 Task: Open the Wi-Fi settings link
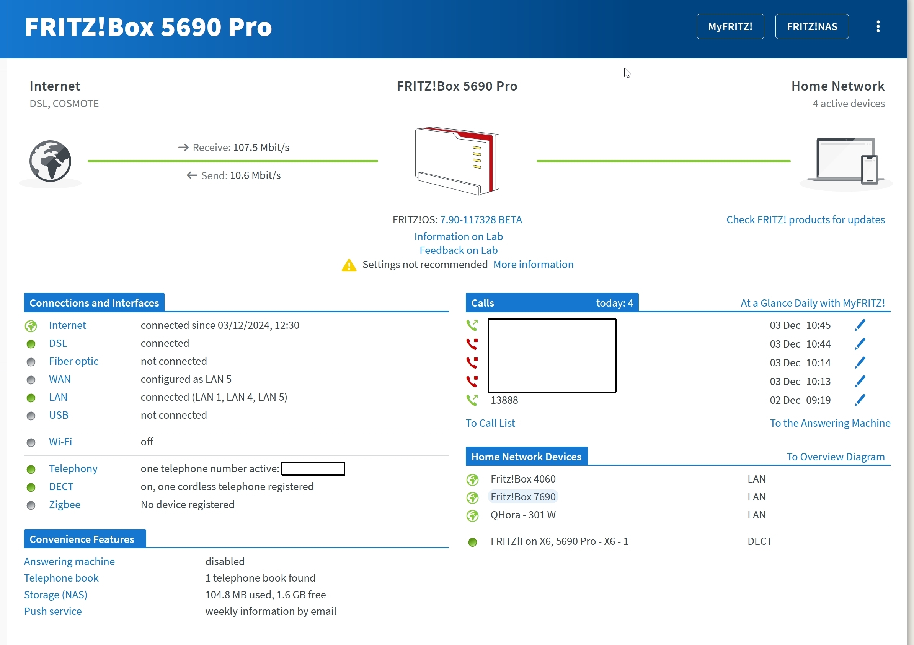tap(60, 442)
